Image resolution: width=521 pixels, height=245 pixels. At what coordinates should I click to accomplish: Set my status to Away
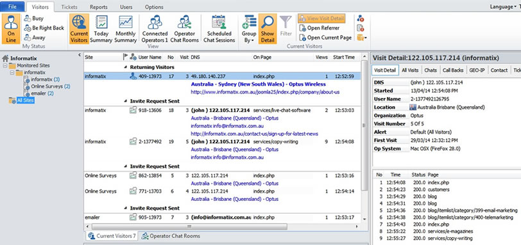35,38
